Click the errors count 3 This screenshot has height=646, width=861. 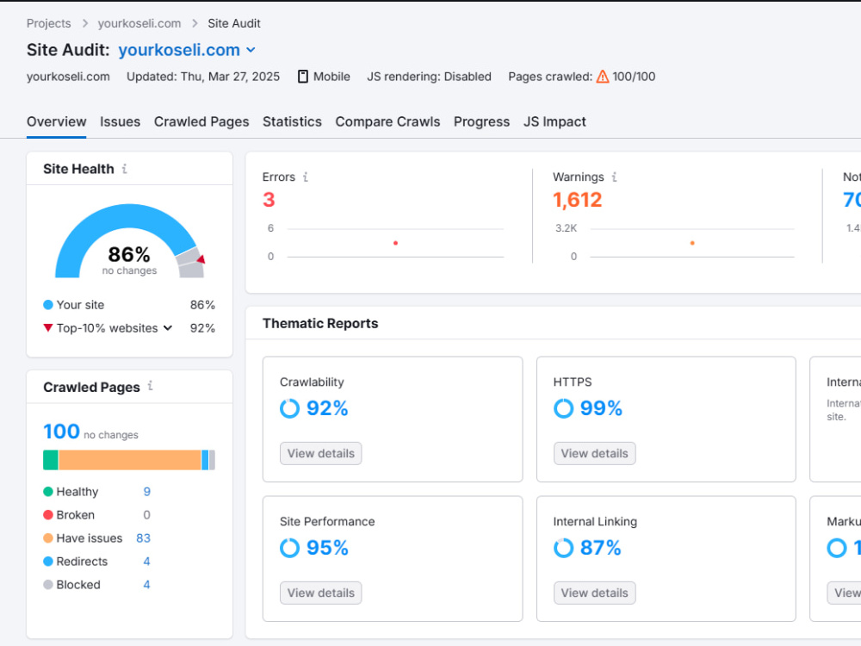point(269,200)
